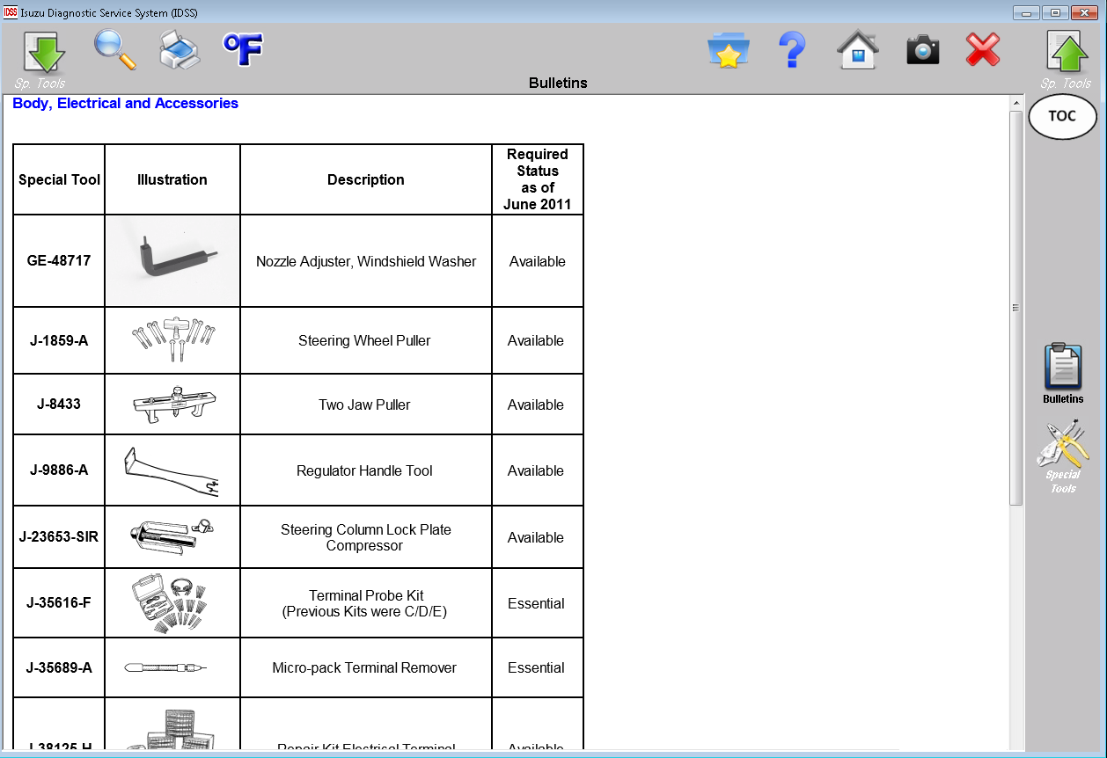Toggle the Fahrenheit temperature unit icon
Screen dimensions: 1107x758
click(242, 49)
